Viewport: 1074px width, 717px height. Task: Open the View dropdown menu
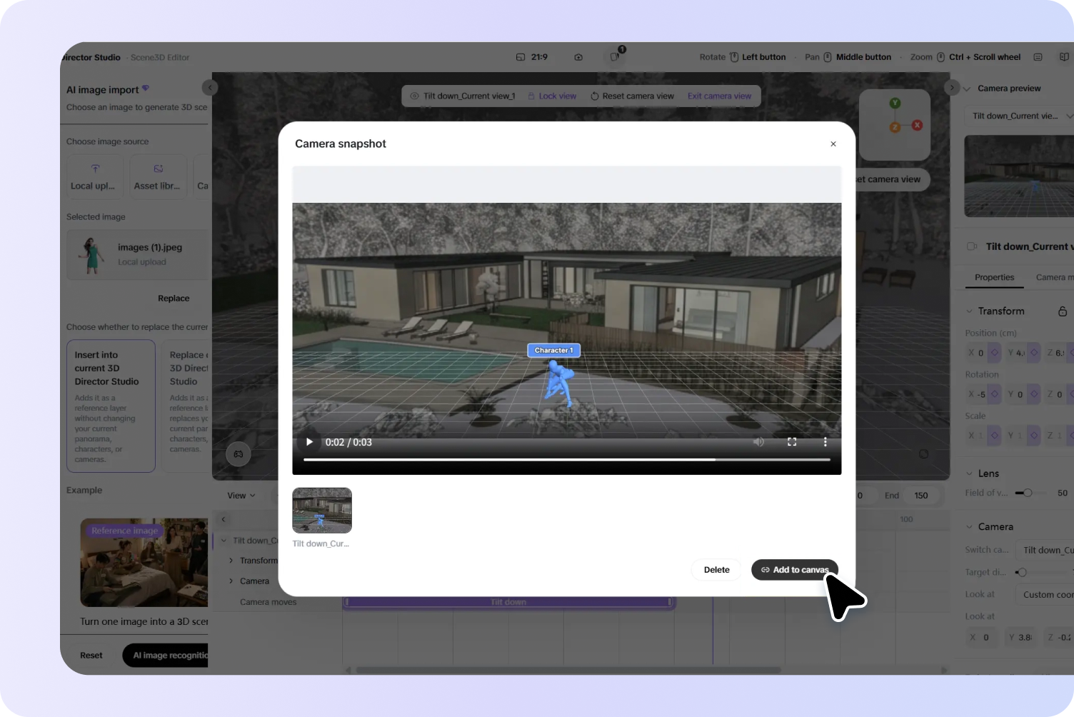(x=241, y=496)
